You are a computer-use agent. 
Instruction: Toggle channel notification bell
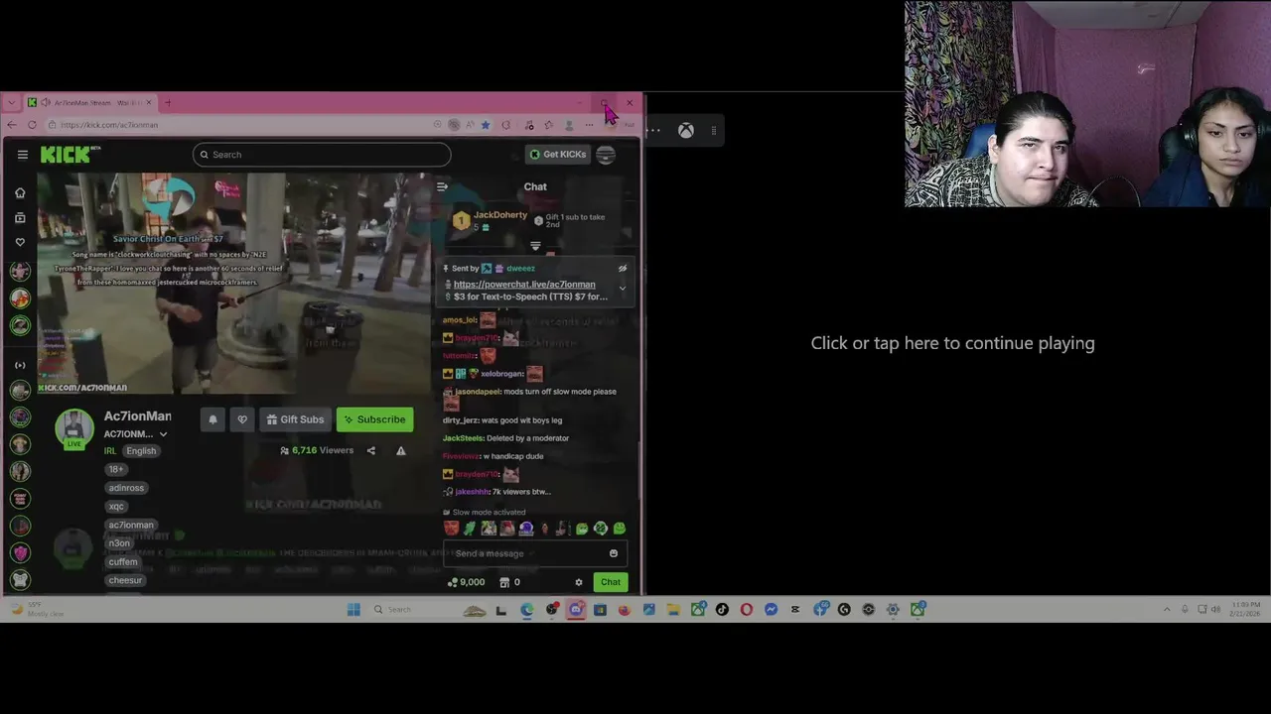tap(212, 419)
